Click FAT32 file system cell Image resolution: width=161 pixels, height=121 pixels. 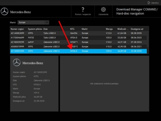[x=31, y=38]
